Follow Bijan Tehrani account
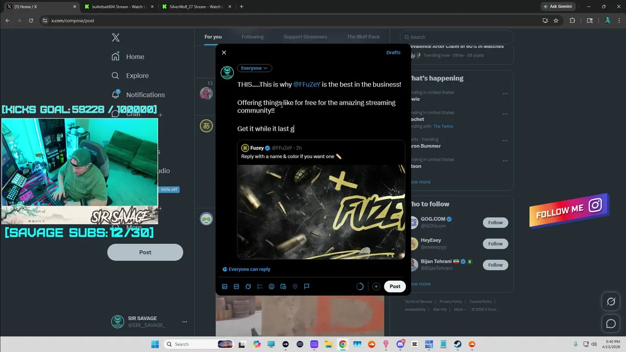Viewport: 626px width, 352px height. 495,265
